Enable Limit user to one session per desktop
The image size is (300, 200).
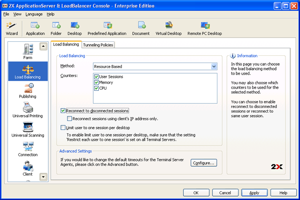(63, 128)
